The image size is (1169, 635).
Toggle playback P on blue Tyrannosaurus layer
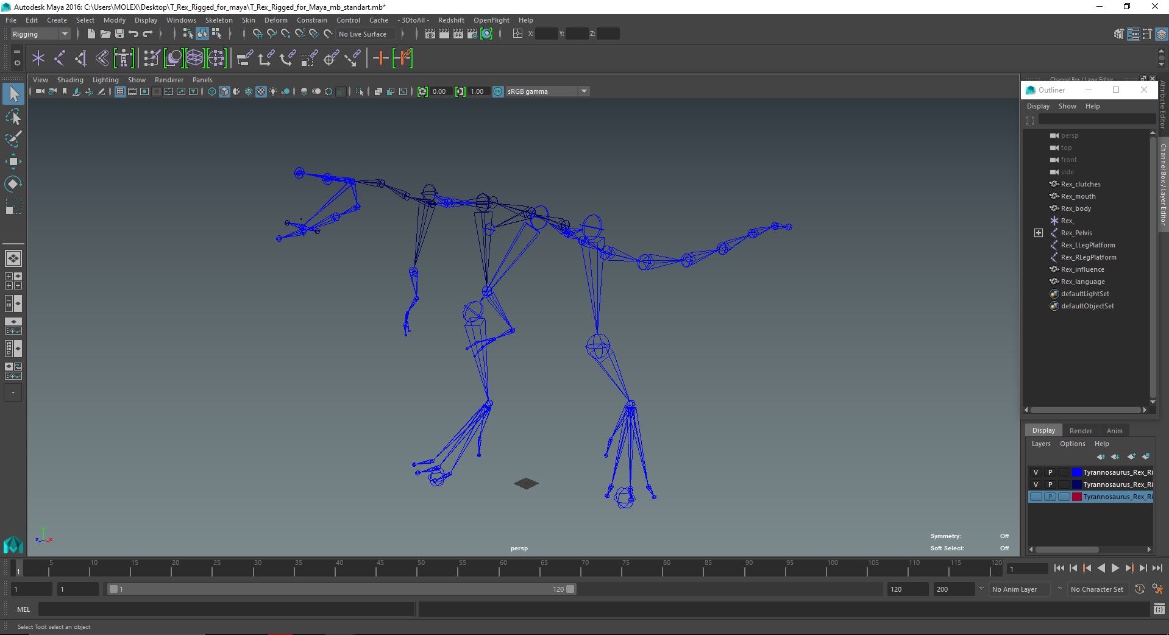1050,472
